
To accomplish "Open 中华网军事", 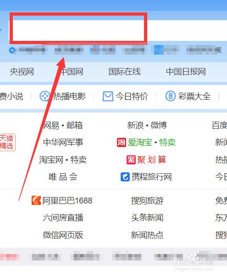I will click(63, 142).
